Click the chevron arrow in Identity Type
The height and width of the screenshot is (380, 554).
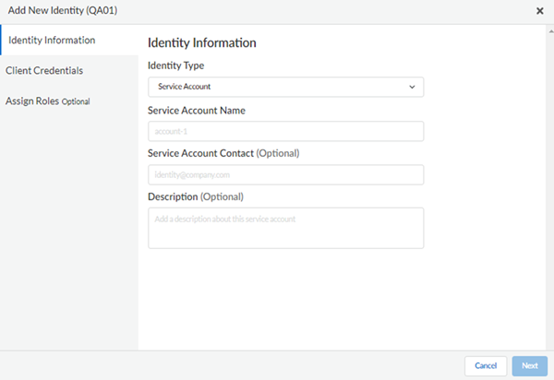click(412, 88)
